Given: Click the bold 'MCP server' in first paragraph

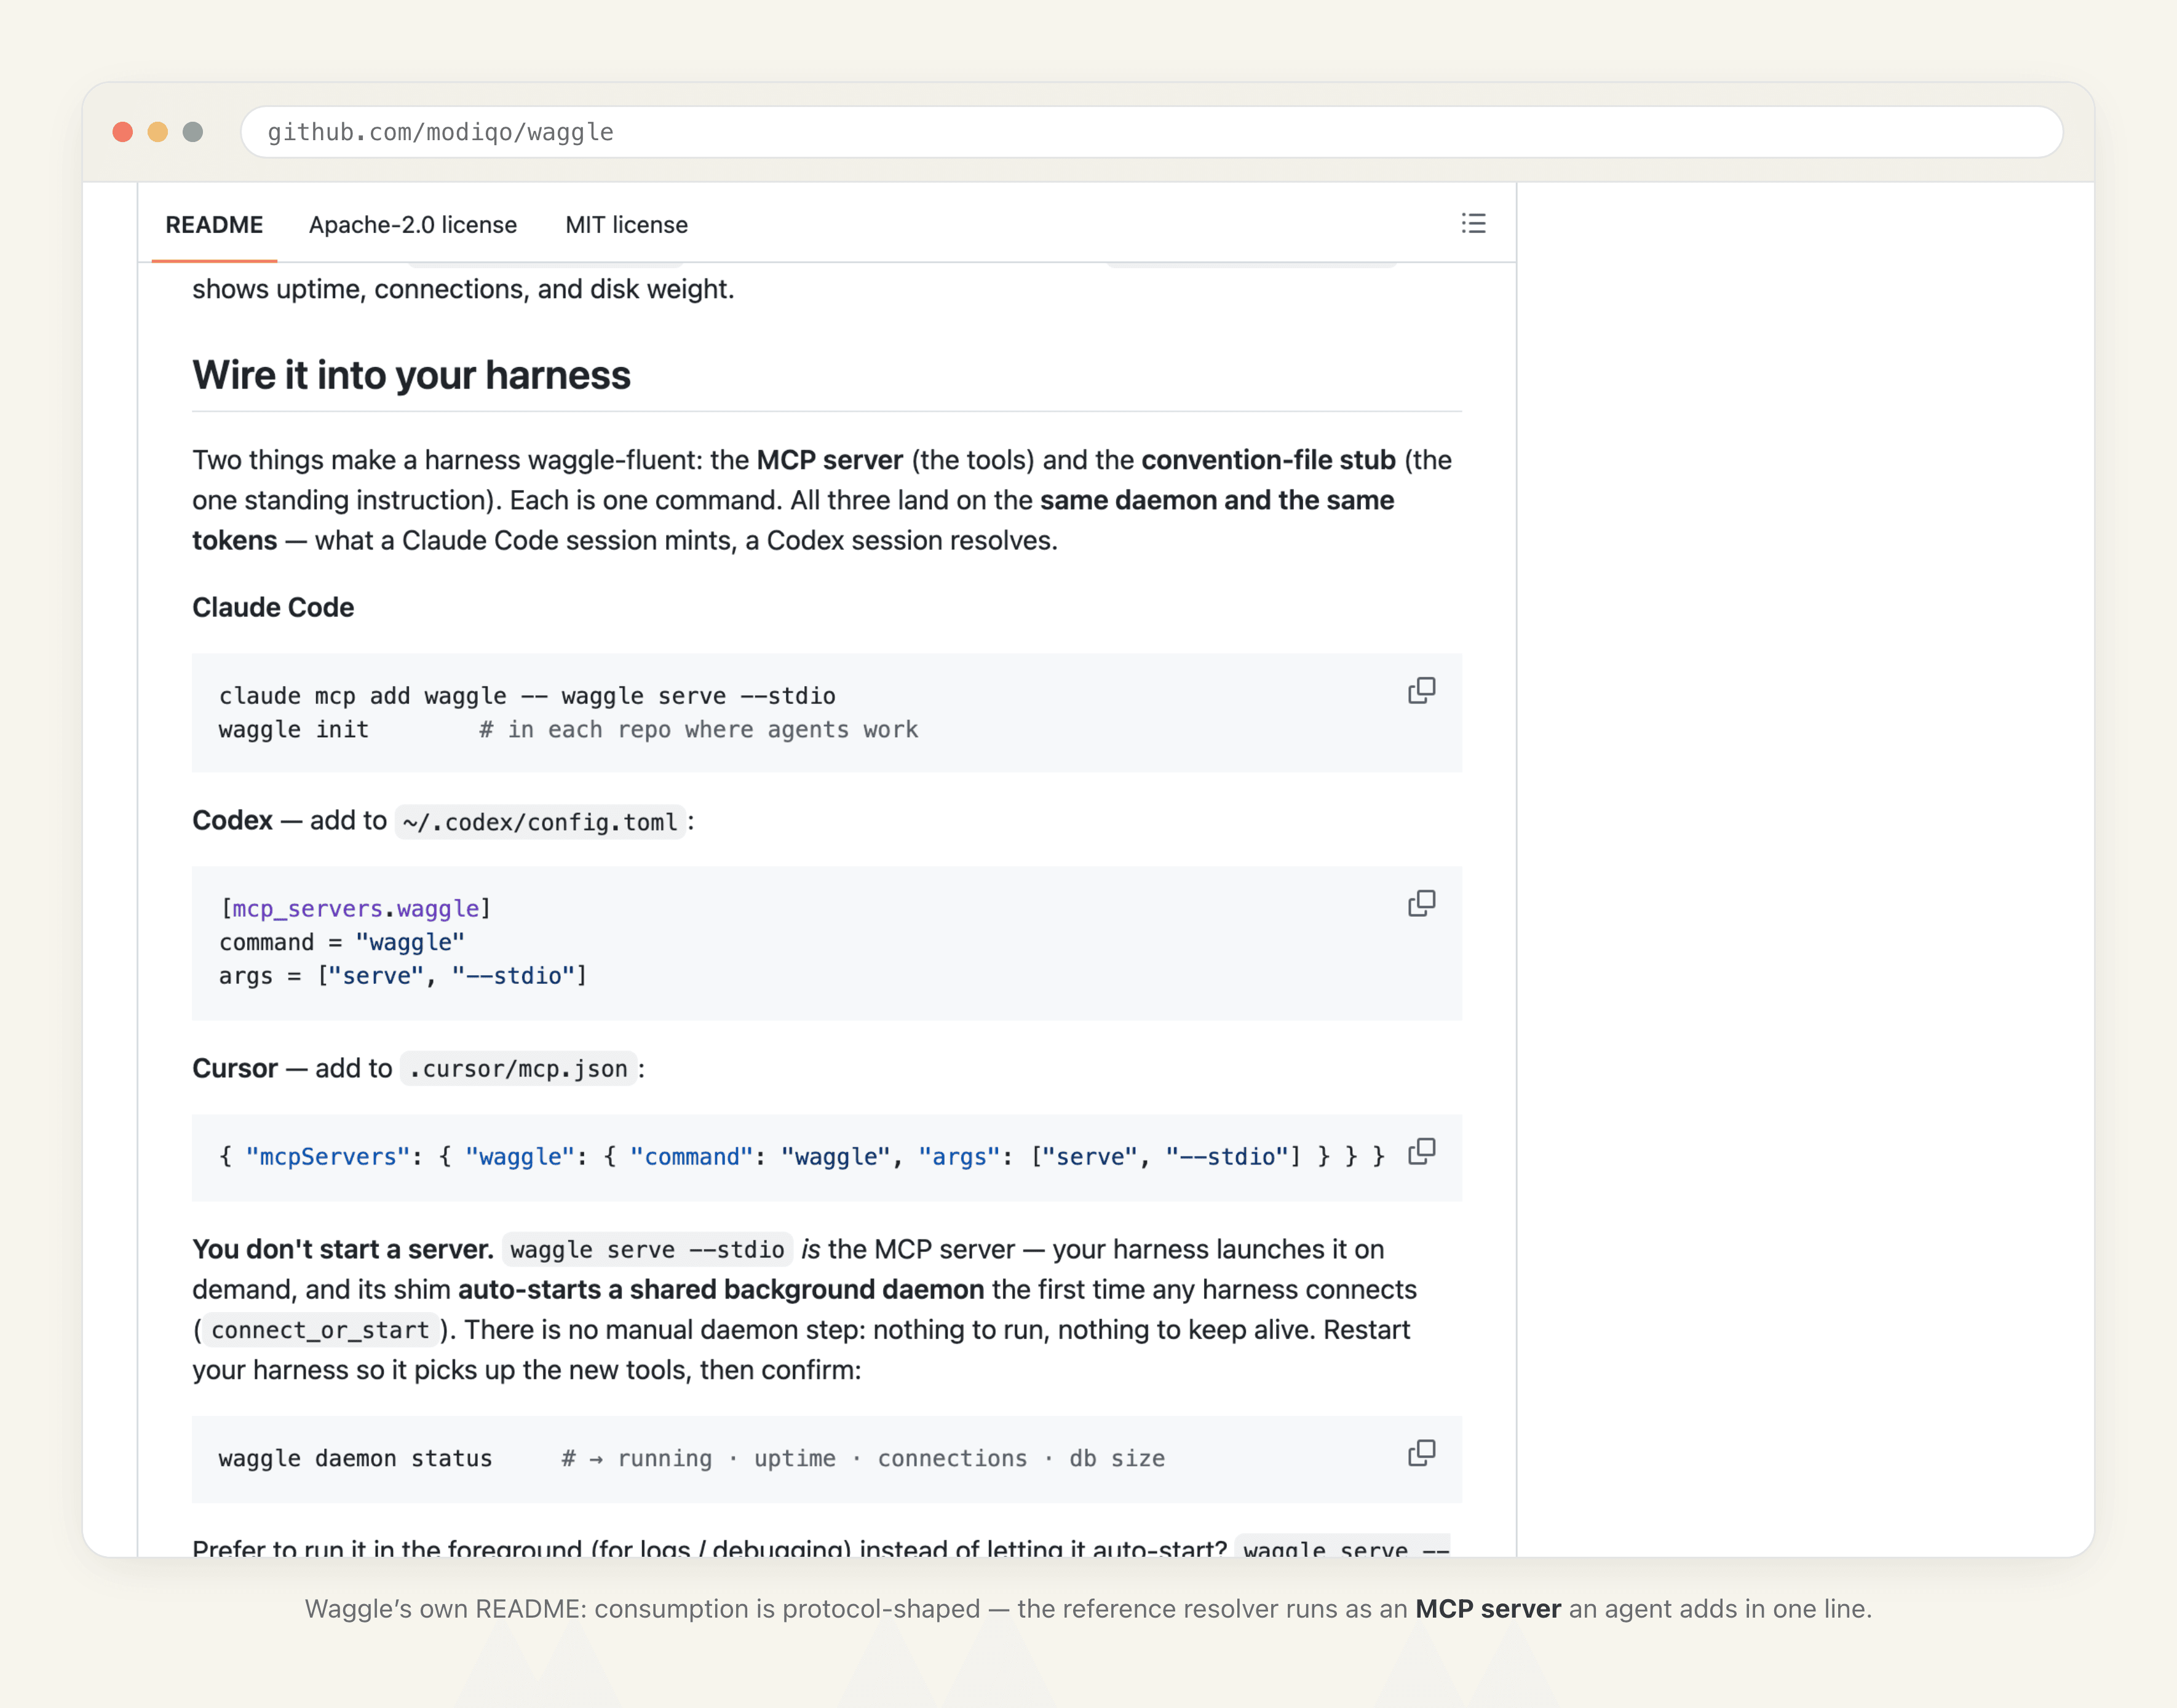Looking at the screenshot, I should click(x=829, y=460).
